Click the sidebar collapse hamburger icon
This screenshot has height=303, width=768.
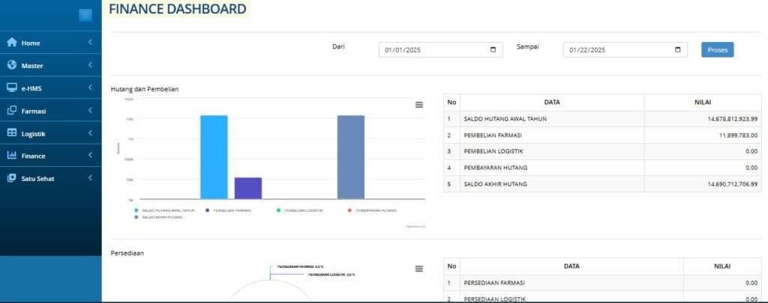pos(85,14)
